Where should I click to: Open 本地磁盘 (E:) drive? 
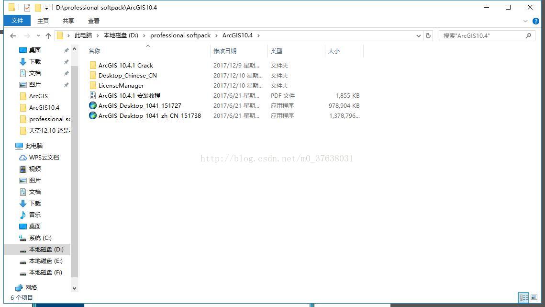[45, 261]
